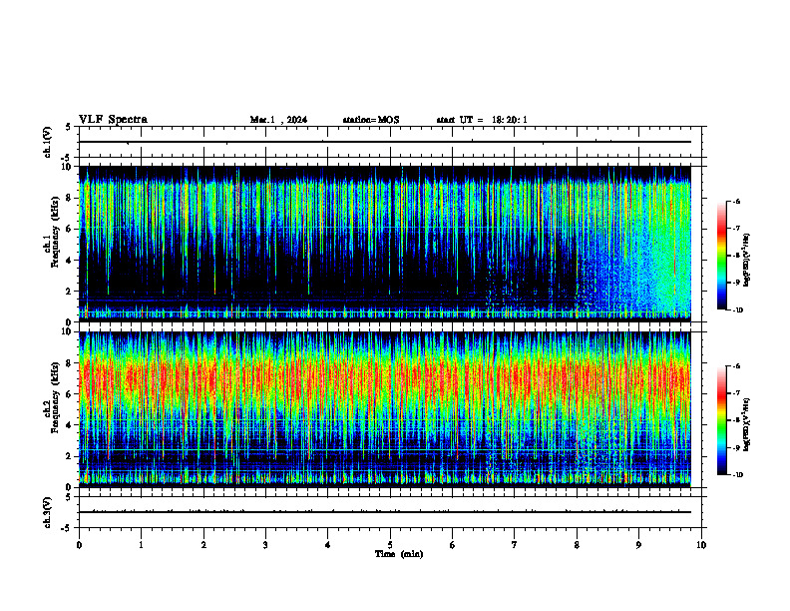Click the -7 tick on ch.1 colorbar
Viewport: 790px width, 611px height.
[737, 229]
